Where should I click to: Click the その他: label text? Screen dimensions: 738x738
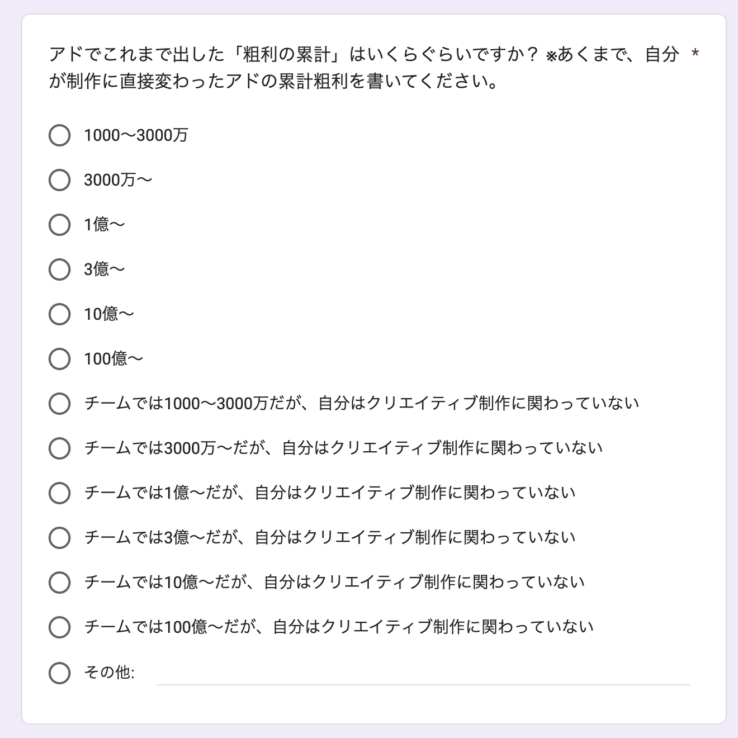(109, 673)
